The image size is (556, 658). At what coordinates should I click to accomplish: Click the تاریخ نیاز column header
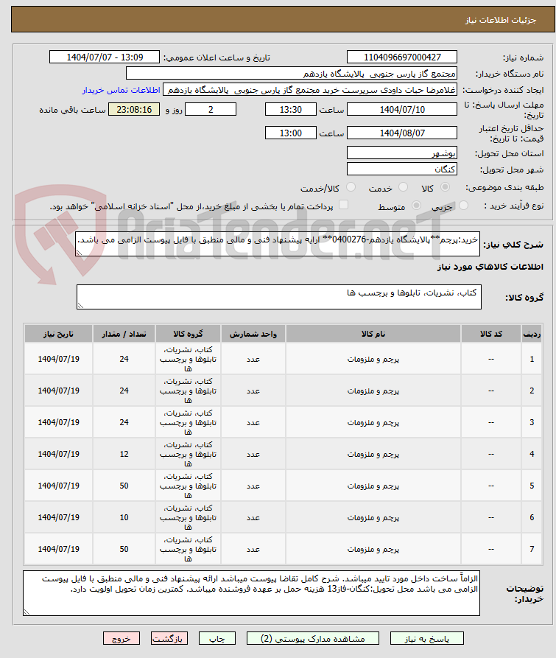(x=58, y=334)
